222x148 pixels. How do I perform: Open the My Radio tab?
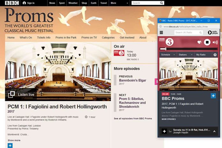[201, 55]
